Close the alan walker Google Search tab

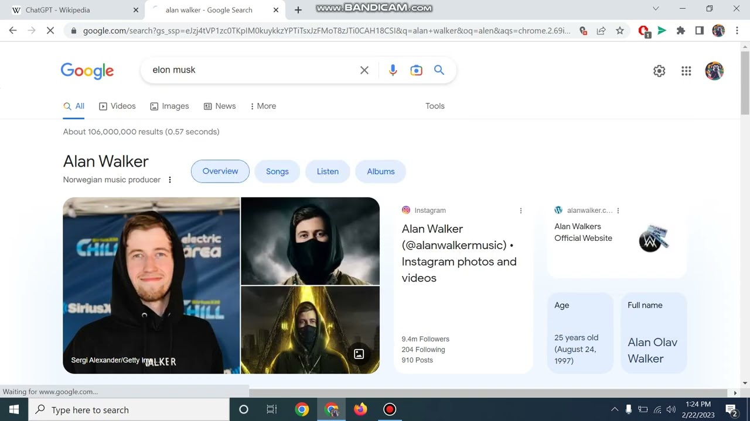275,10
